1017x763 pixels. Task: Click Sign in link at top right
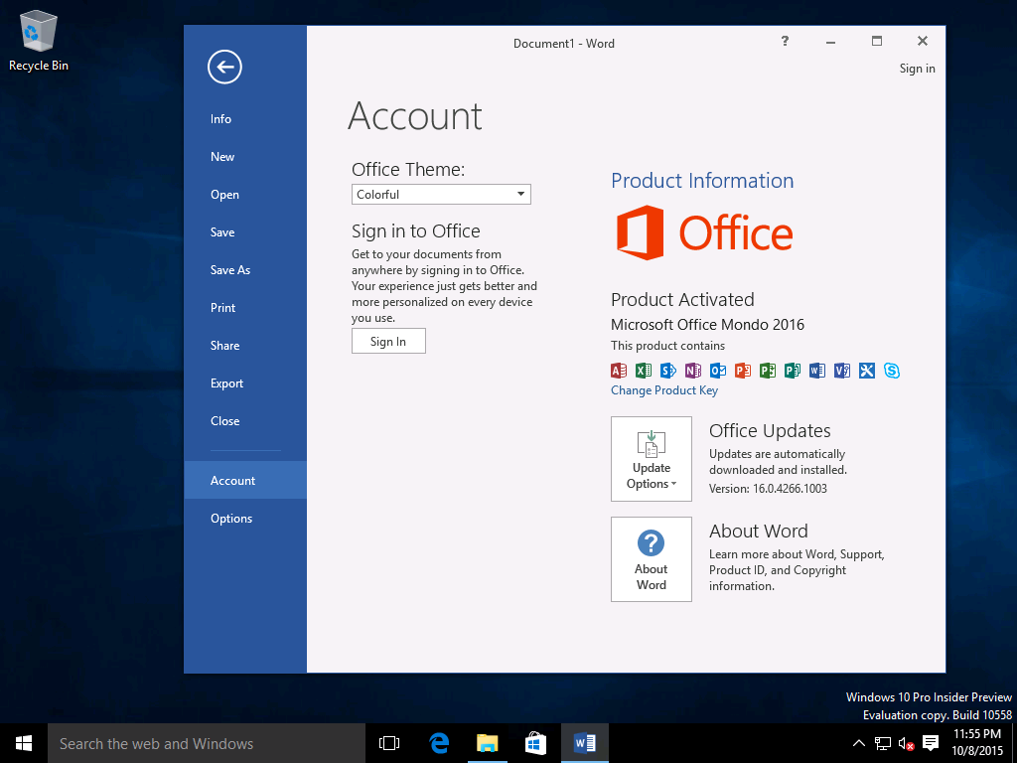pyautogui.click(x=917, y=69)
